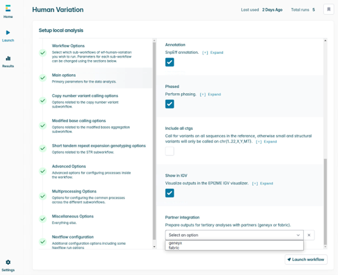
Task: Expand the SnpEff annotation description
Action: pos(213,53)
